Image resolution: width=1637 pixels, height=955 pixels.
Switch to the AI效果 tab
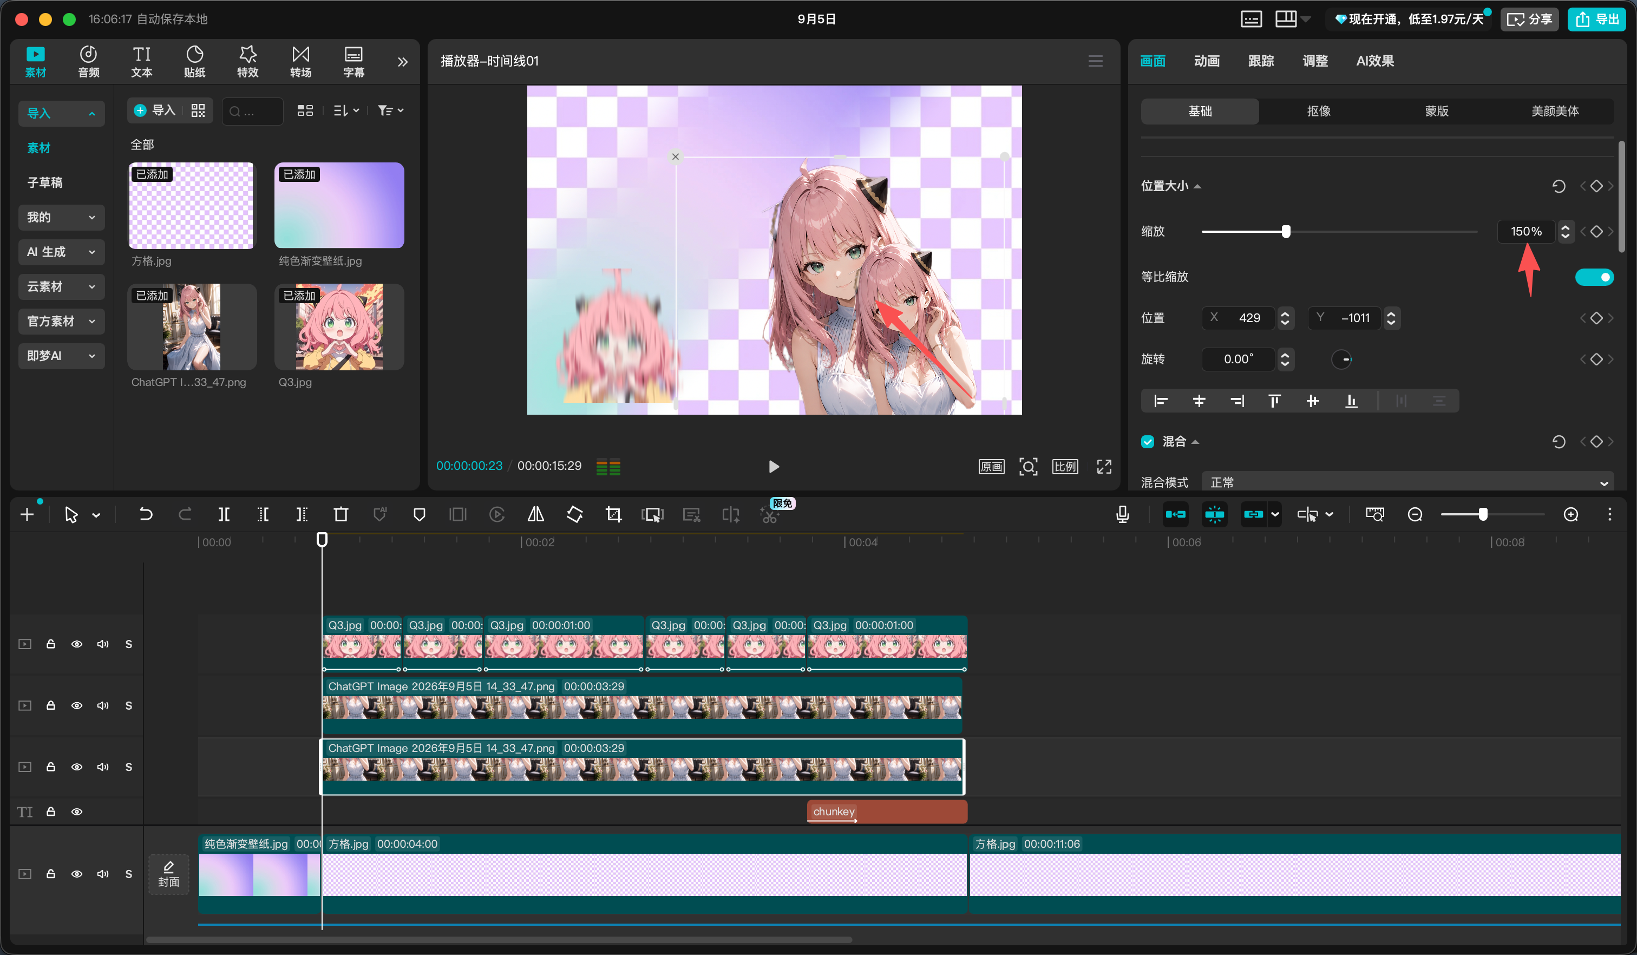click(1374, 61)
